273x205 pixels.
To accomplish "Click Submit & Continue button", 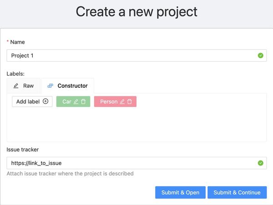I will point(237,192).
